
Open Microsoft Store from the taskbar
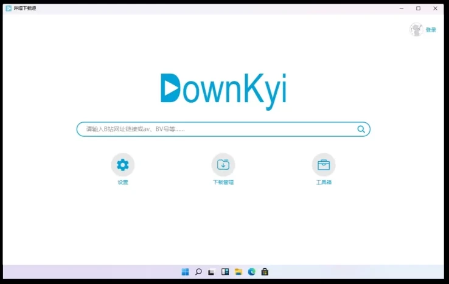pyautogui.click(x=265, y=272)
